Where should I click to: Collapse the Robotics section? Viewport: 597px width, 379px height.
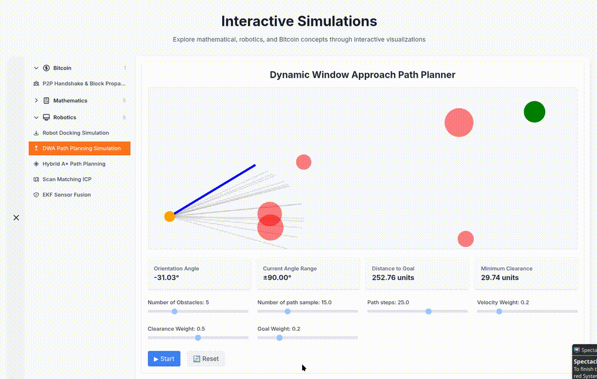(36, 117)
